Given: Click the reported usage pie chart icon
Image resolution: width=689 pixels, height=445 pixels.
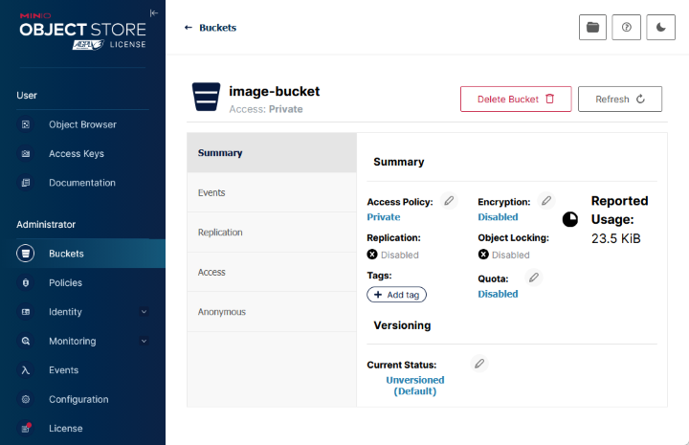Looking at the screenshot, I should point(570,219).
